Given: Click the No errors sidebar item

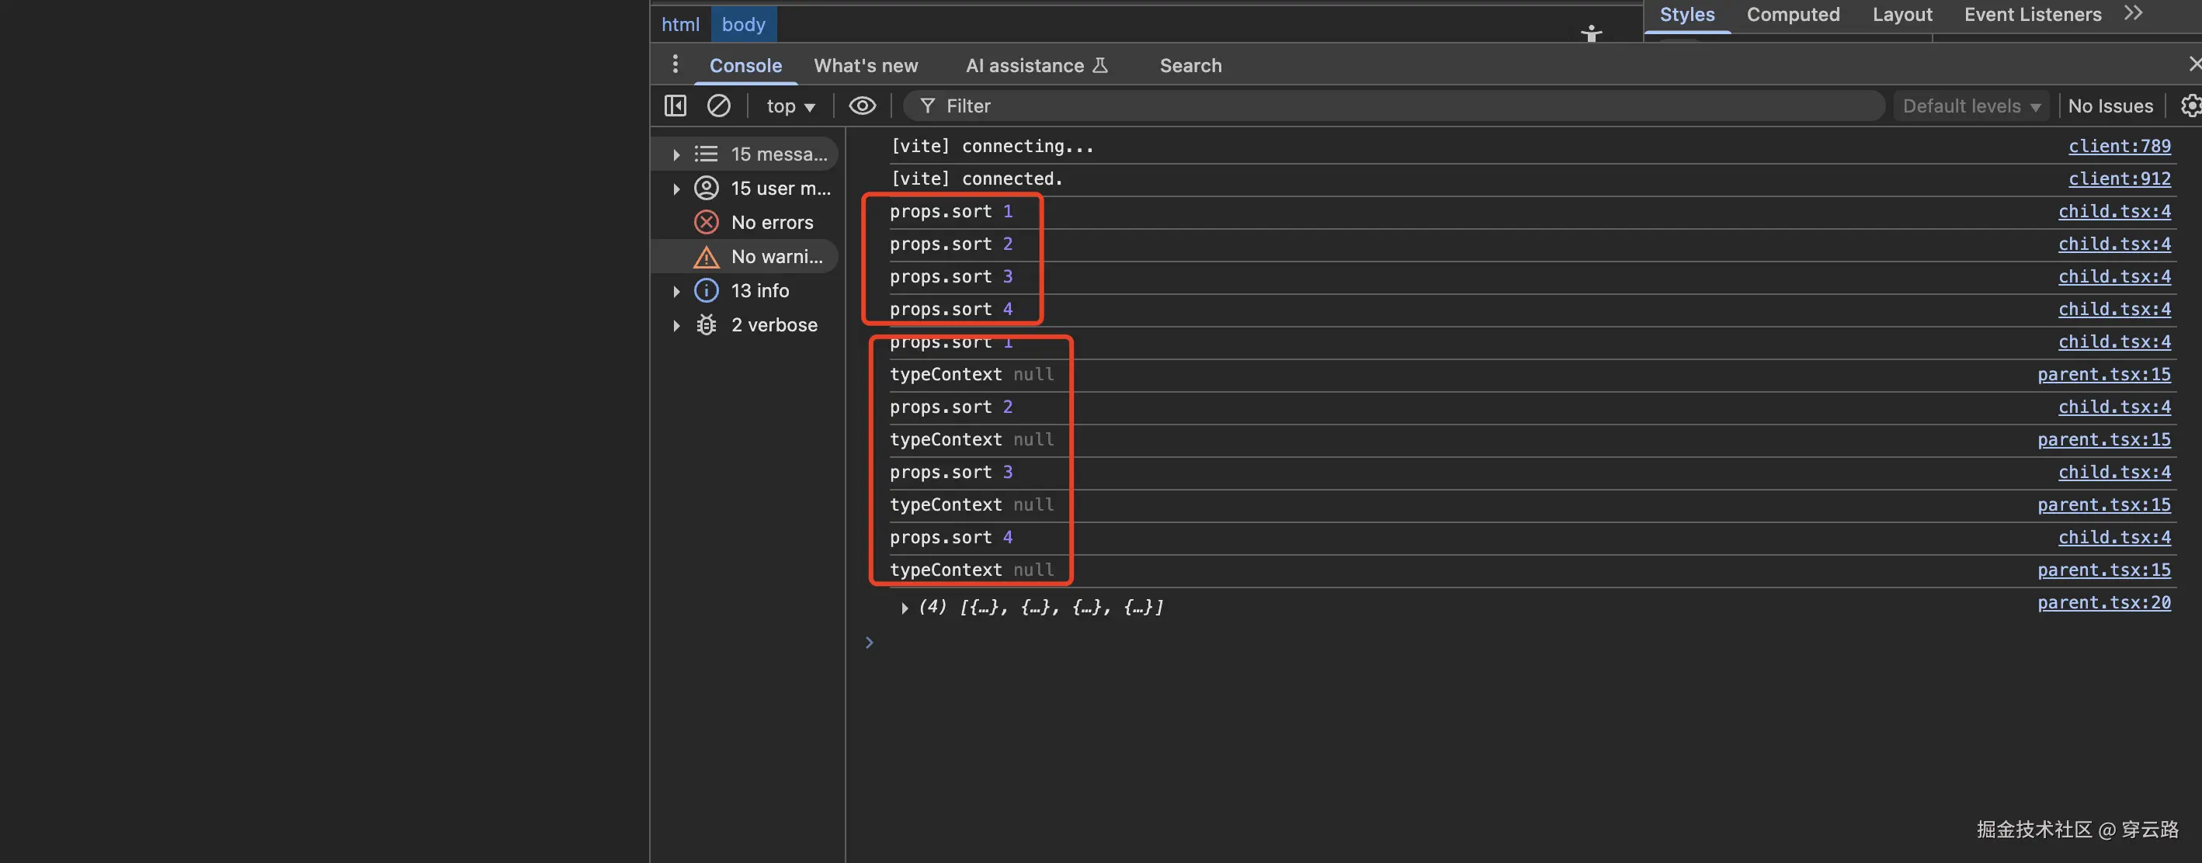Looking at the screenshot, I should pos(770,222).
